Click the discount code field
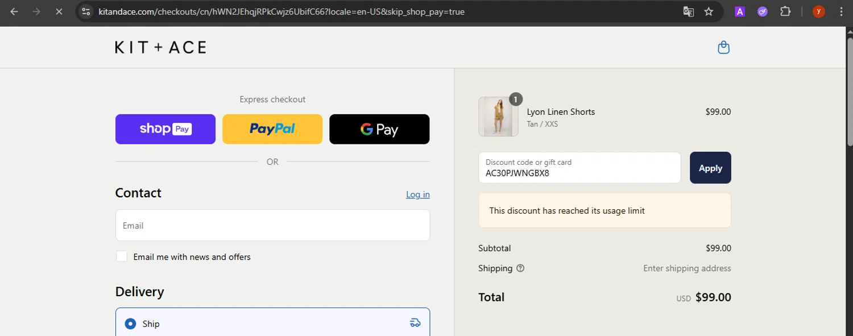The width and height of the screenshot is (853, 336). [x=579, y=168]
